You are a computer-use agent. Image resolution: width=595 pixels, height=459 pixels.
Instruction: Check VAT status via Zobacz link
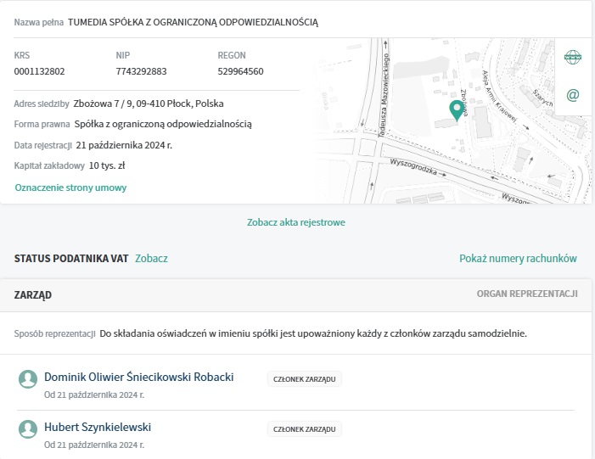151,258
